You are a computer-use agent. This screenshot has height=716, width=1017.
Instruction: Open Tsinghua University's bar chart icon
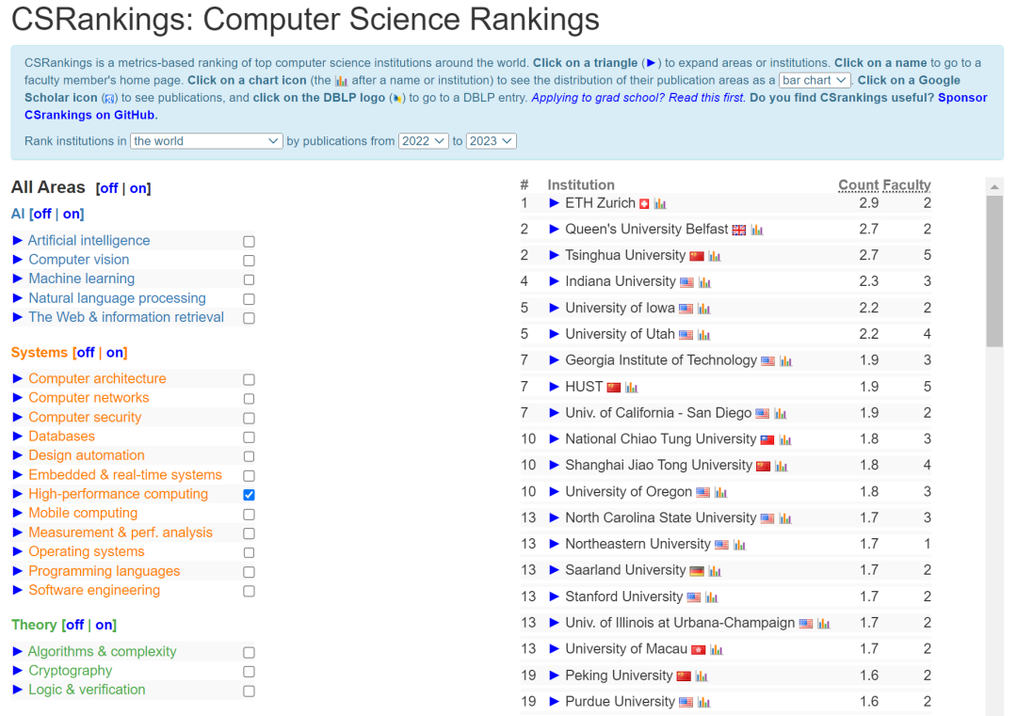click(714, 256)
